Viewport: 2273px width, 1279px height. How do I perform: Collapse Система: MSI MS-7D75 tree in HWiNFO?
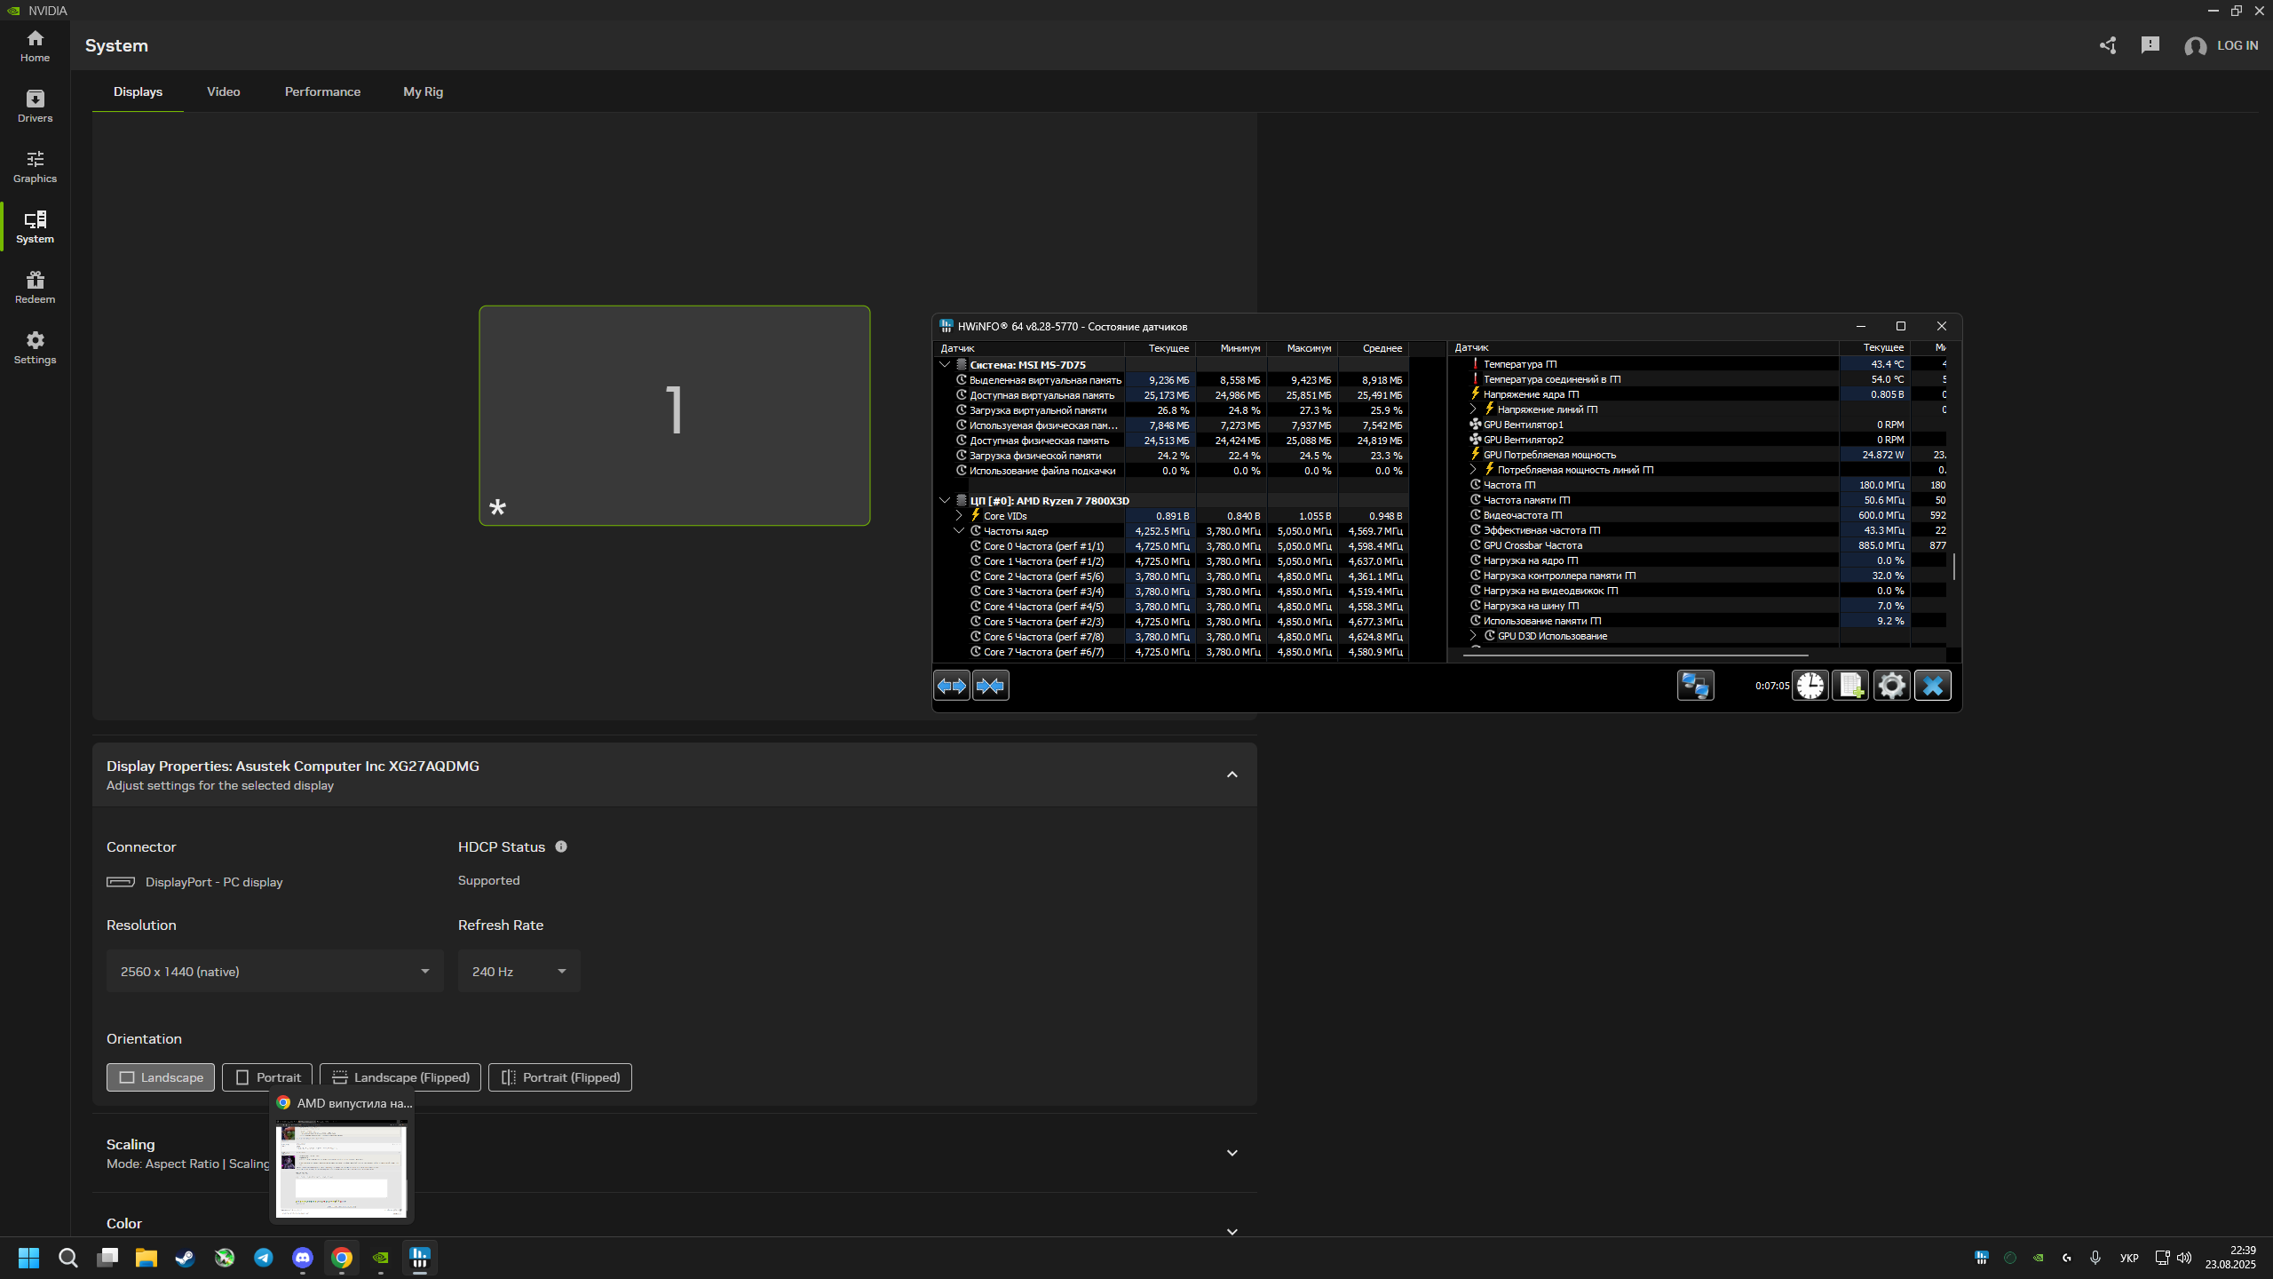tap(945, 364)
